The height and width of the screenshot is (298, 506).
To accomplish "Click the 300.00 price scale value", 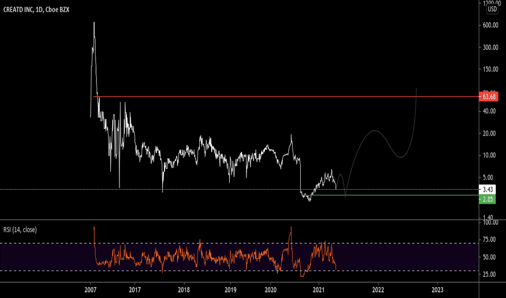I will [x=490, y=47].
